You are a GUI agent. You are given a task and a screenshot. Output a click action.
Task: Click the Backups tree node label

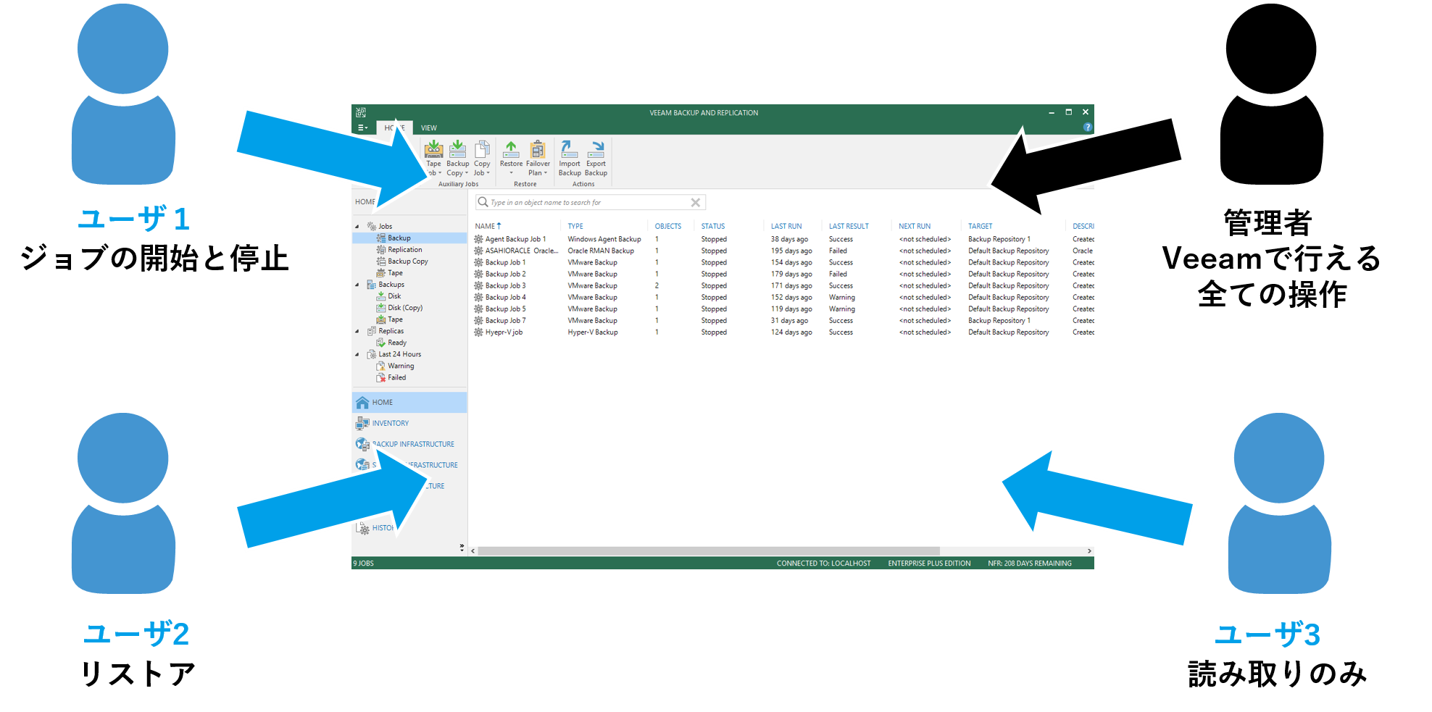coord(391,285)
